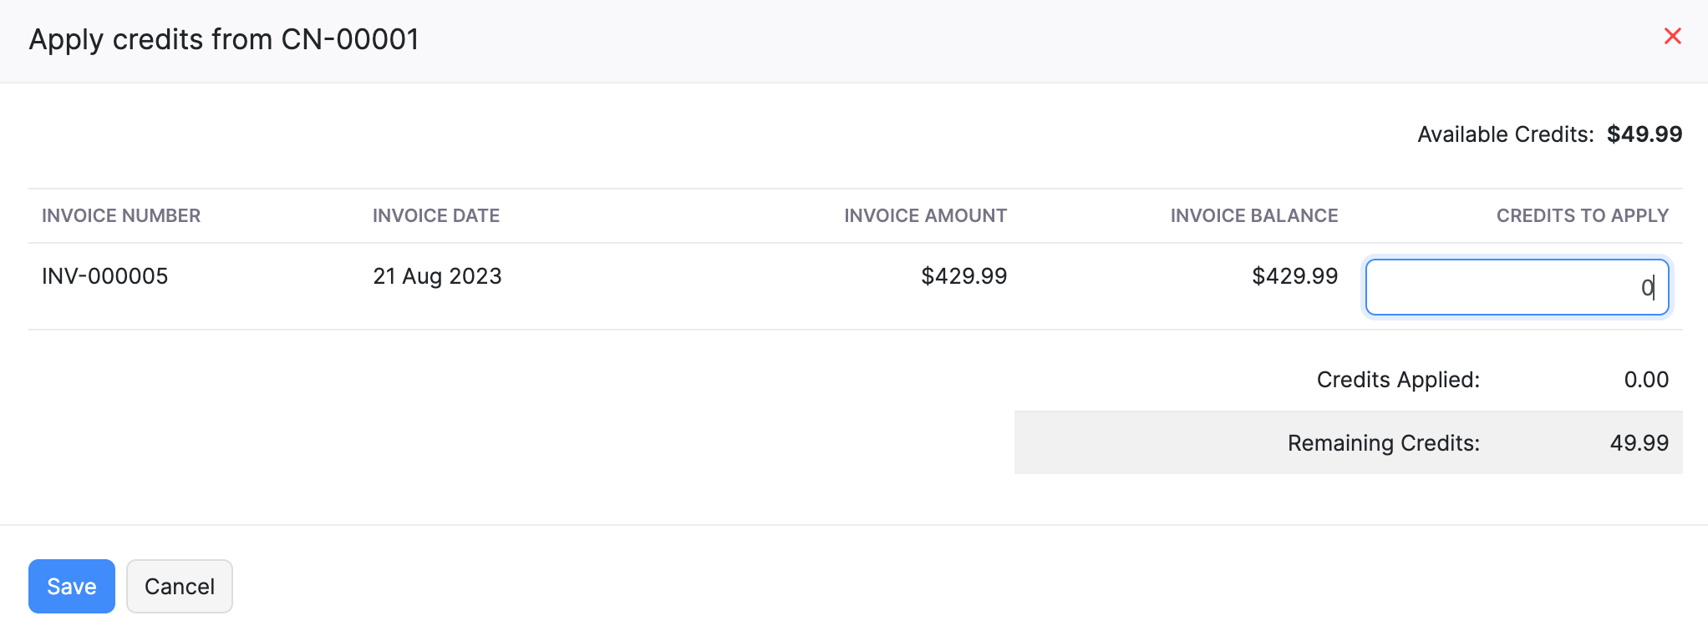Click the invoice amount $429.99
Image resolution: width=1708 pixels, height=641 pixels.
point(963,275)
